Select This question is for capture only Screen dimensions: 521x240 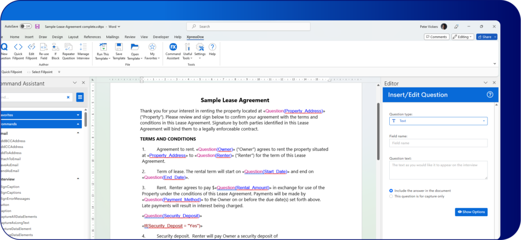tap(391, 196)
